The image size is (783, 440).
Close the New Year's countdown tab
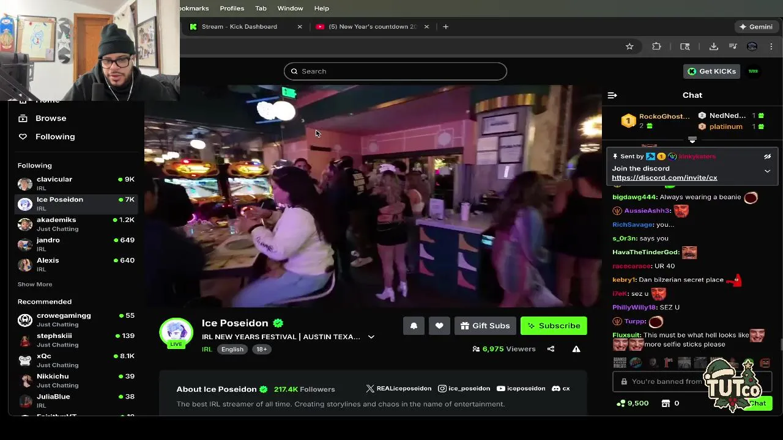[x=426, y=27]
